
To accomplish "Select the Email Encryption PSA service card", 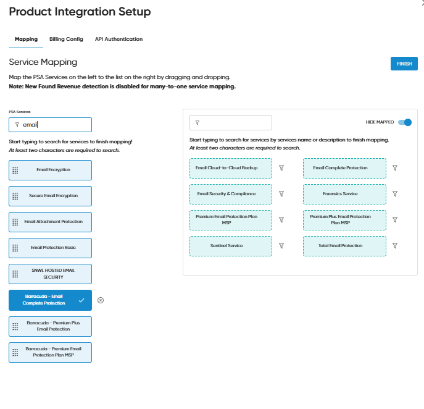I will point(50,171).
